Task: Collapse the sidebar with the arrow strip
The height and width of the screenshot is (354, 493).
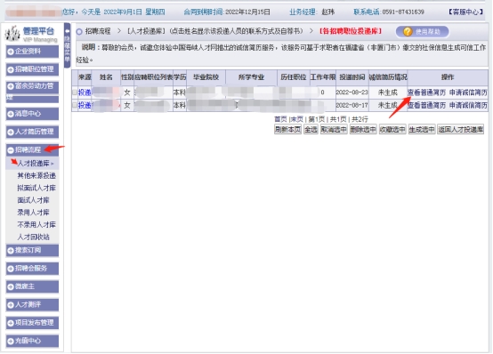Action: click(x=67, y=45)
